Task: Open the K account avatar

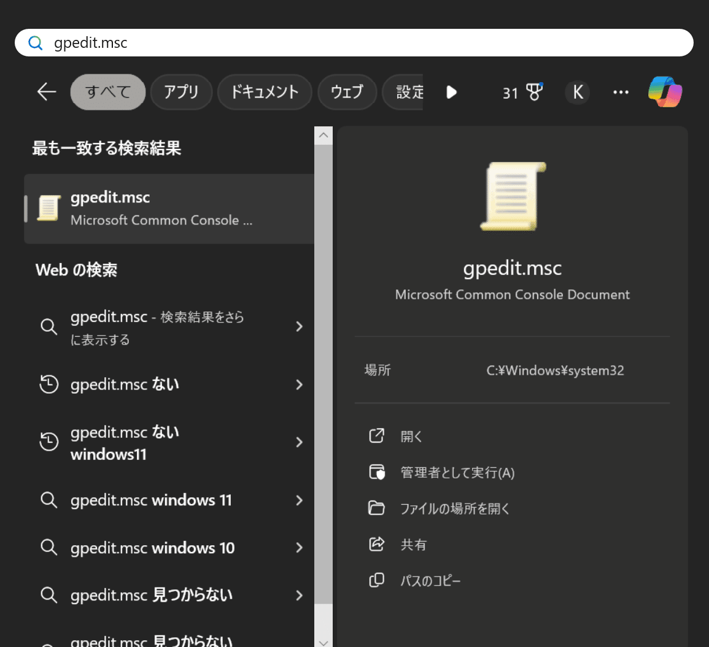Action: pos(578,92)
